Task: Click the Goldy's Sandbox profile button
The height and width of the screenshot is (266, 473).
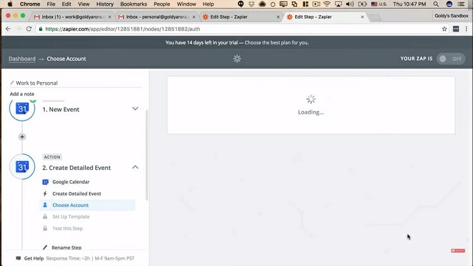Action: pos(452,16)
